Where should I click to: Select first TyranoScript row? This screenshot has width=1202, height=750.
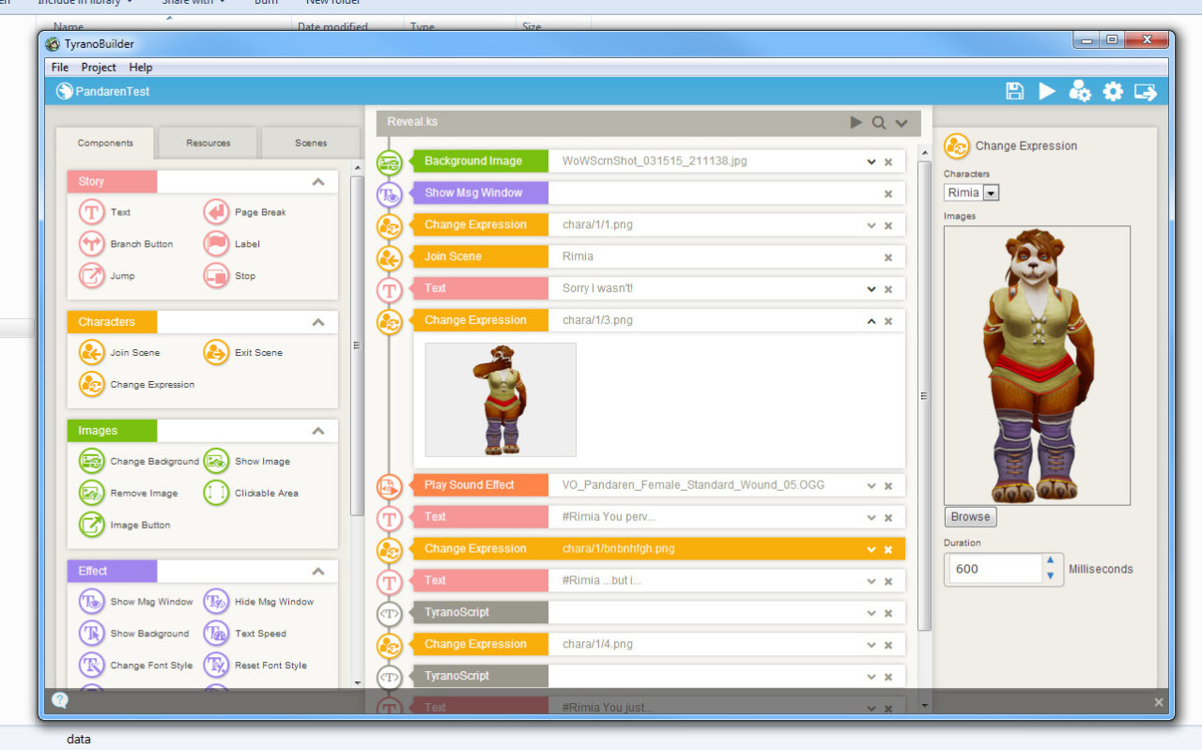(658, 613)
